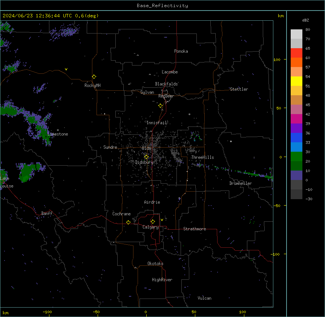Select the dark green 20-10 dBZ swatch
Screen dimensions: 325x317
pos(296,166)
